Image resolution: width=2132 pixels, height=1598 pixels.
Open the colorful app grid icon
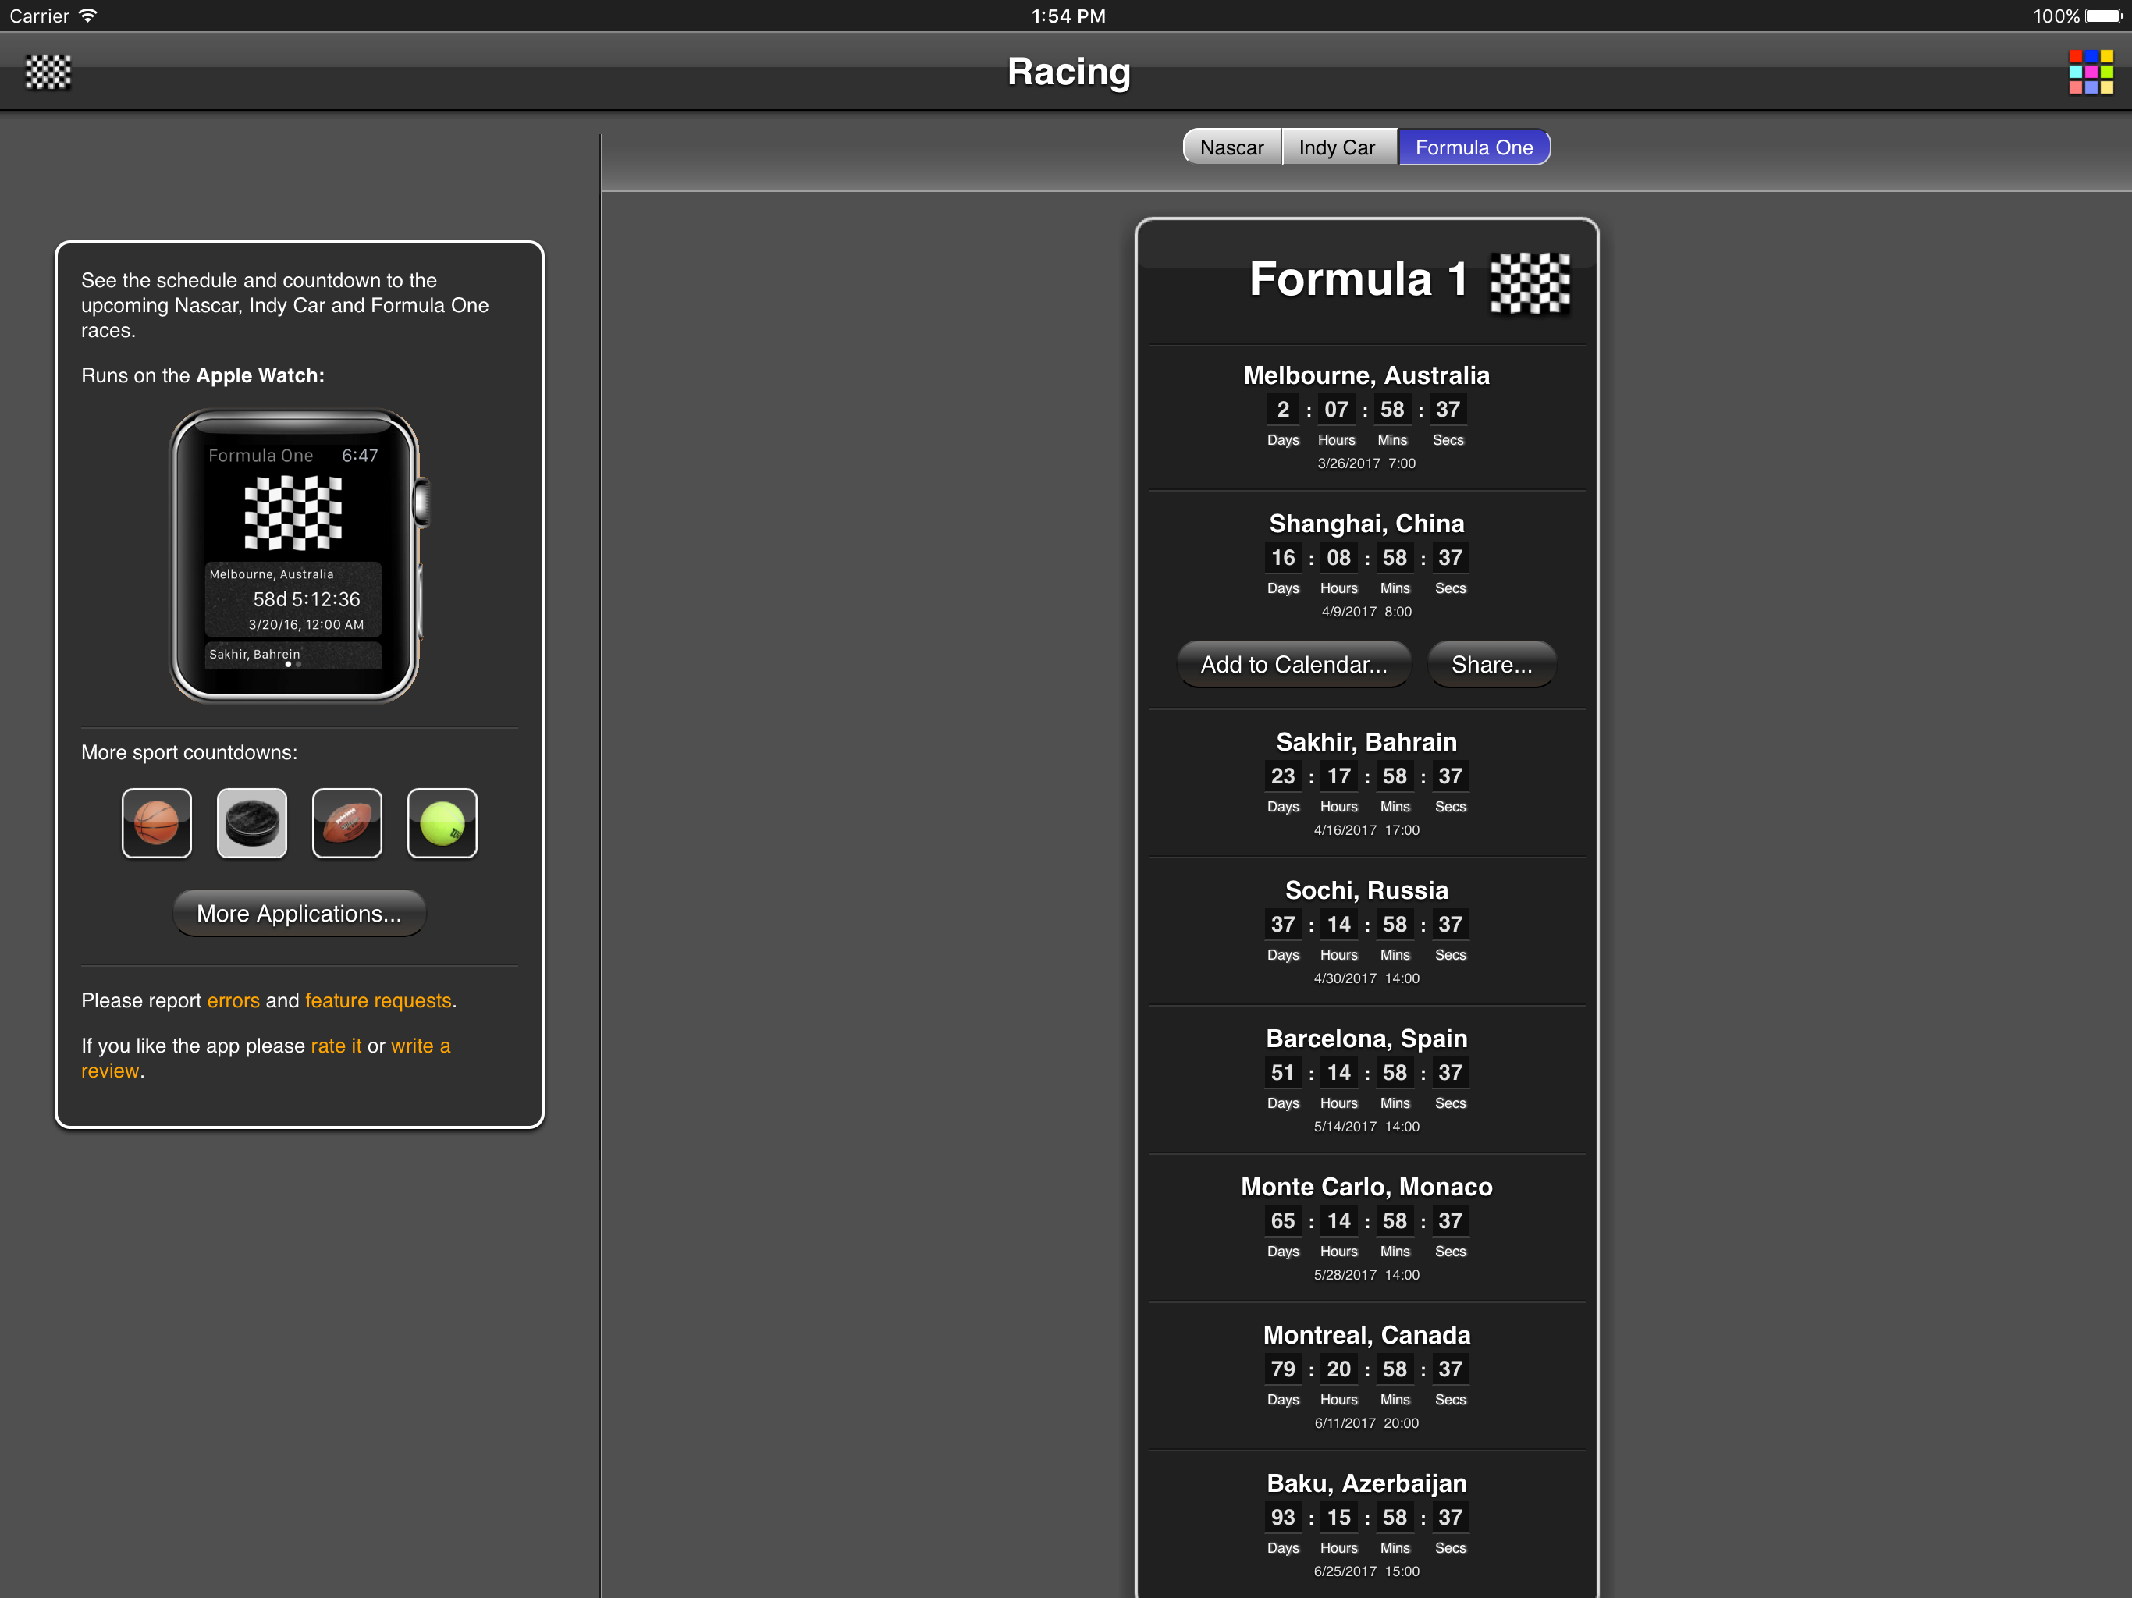click(2091, 73)
